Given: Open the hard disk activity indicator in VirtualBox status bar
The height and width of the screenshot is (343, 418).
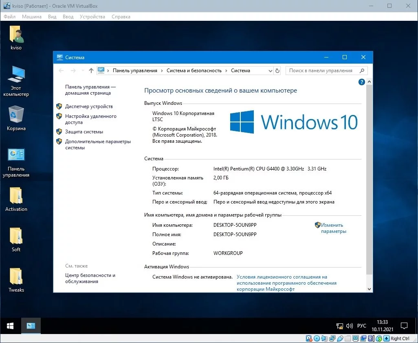Looking at the screenshot, I should pyautogui.click(x=309, y=339).
